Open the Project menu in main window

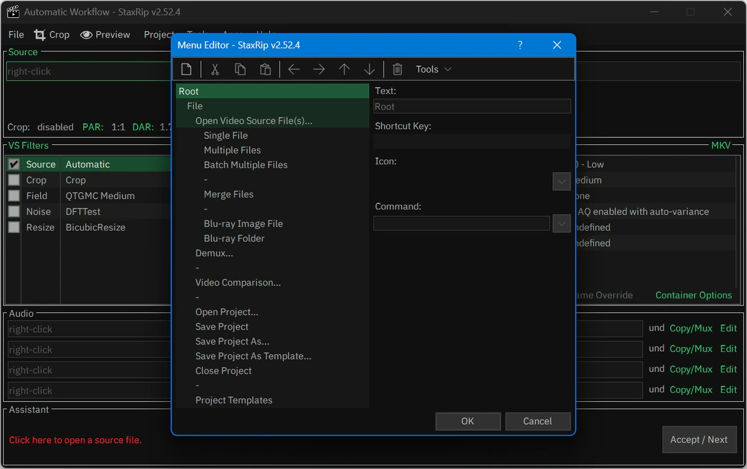159,34
